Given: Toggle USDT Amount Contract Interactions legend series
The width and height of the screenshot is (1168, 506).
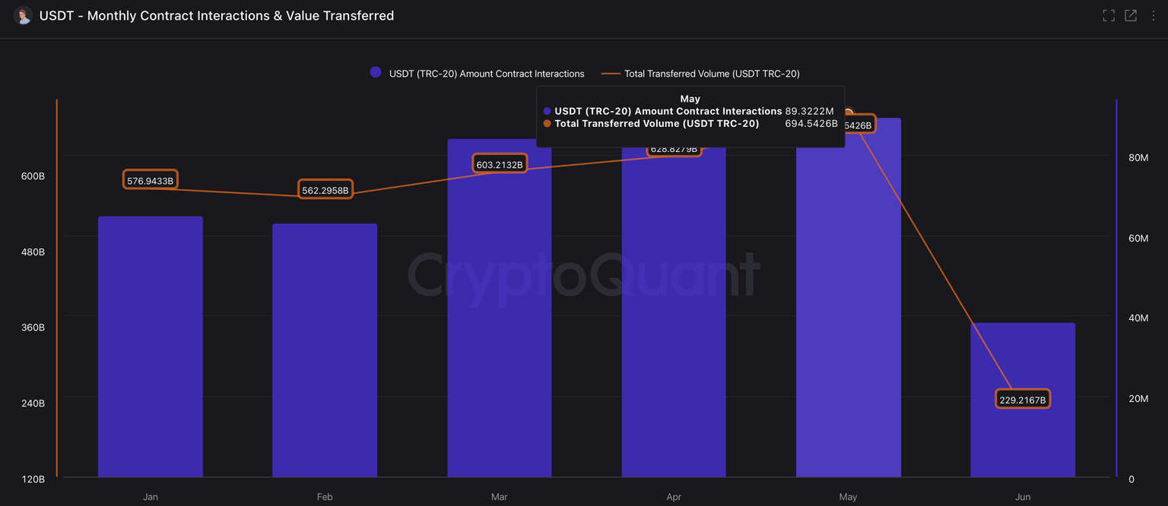Looking at the screenshot, I should [x=478, y=74].
